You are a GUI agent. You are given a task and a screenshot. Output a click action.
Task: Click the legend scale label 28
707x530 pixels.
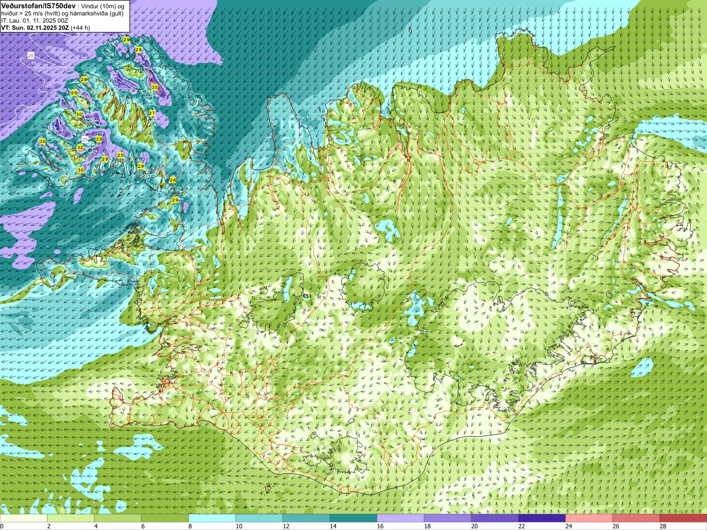coord(663,526)
